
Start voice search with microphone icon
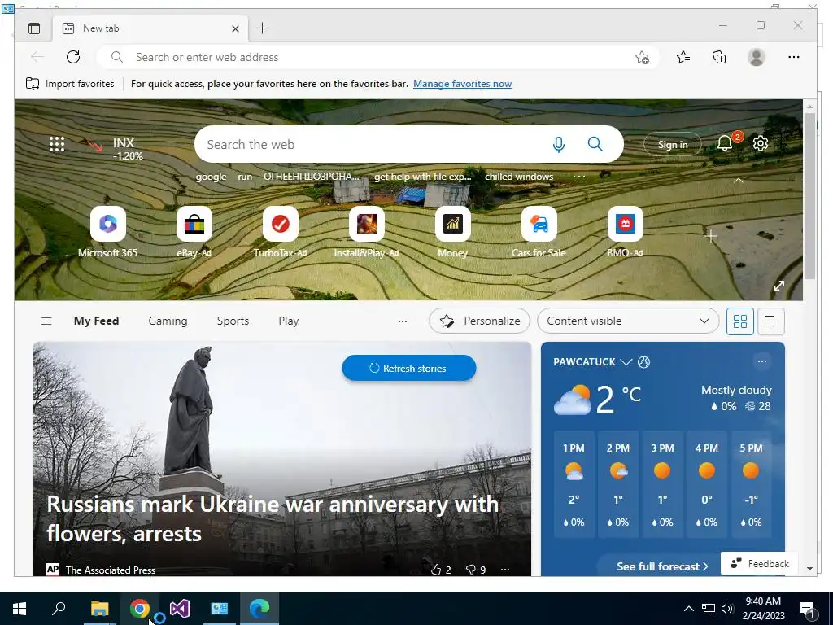(558, 144)
